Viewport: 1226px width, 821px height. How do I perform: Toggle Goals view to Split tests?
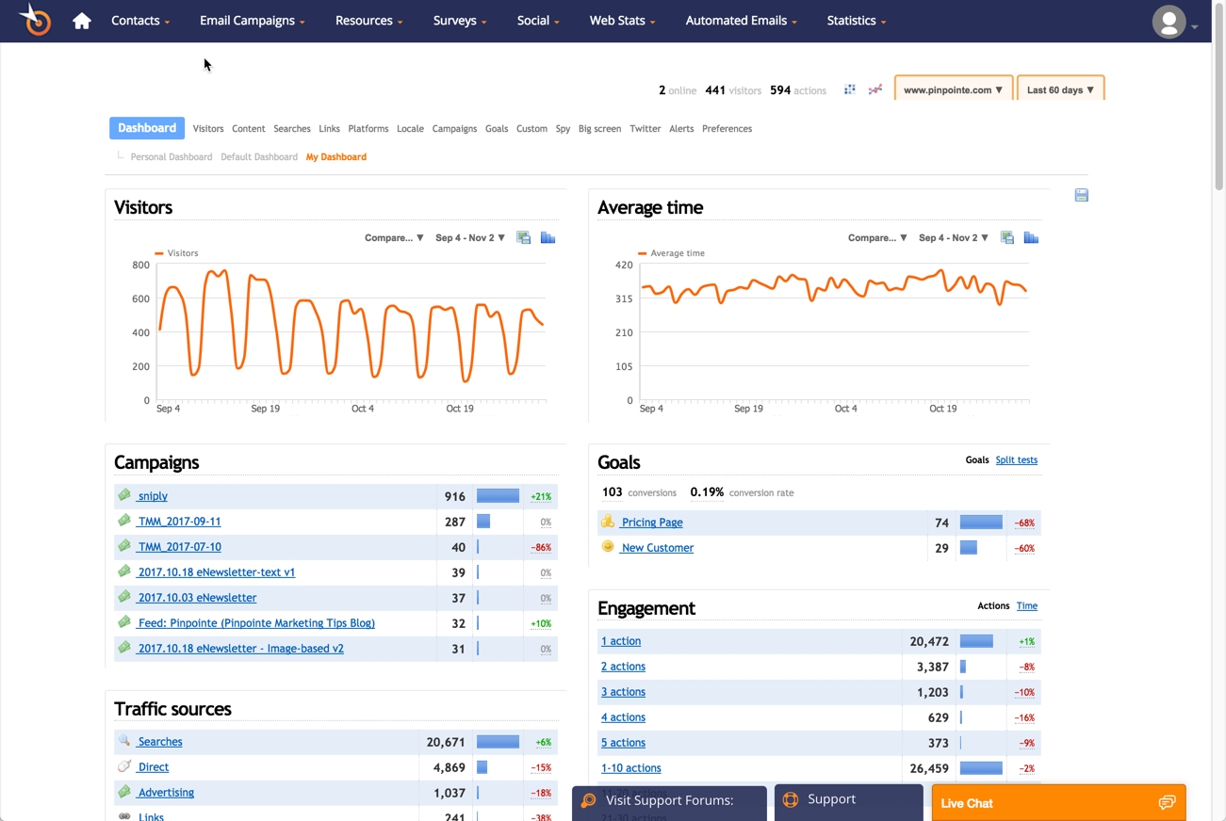coord(1016,460)
